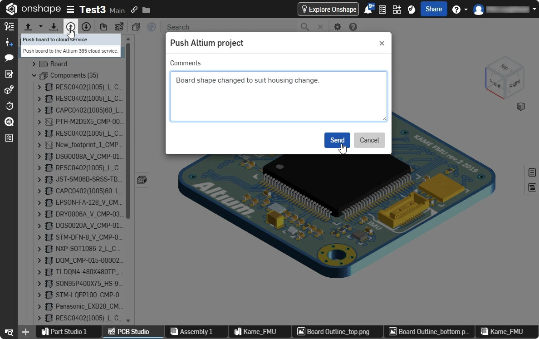Send the Altium project push
Viewport: 539px width, 339px height.
337,140
